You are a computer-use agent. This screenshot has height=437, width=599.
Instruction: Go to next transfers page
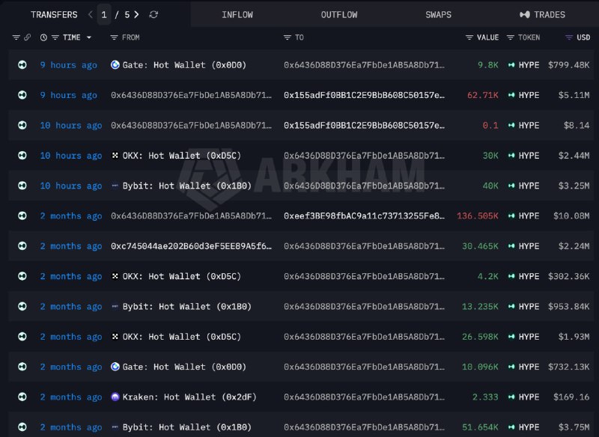[x=136, y=14]
